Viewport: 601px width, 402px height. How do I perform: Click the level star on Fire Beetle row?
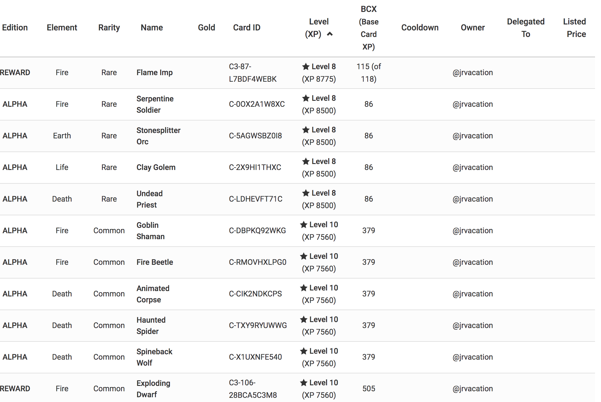[x=303, y=256]
